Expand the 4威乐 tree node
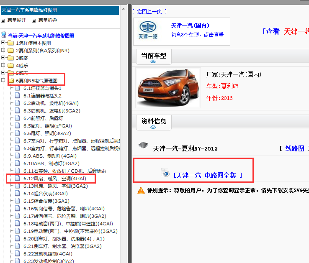Viewport: 309px width, 263px height. point(3,66)
